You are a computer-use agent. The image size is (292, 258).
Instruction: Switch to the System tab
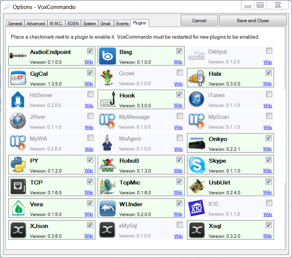point(90,24)
